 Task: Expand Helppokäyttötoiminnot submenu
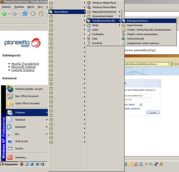104,12
